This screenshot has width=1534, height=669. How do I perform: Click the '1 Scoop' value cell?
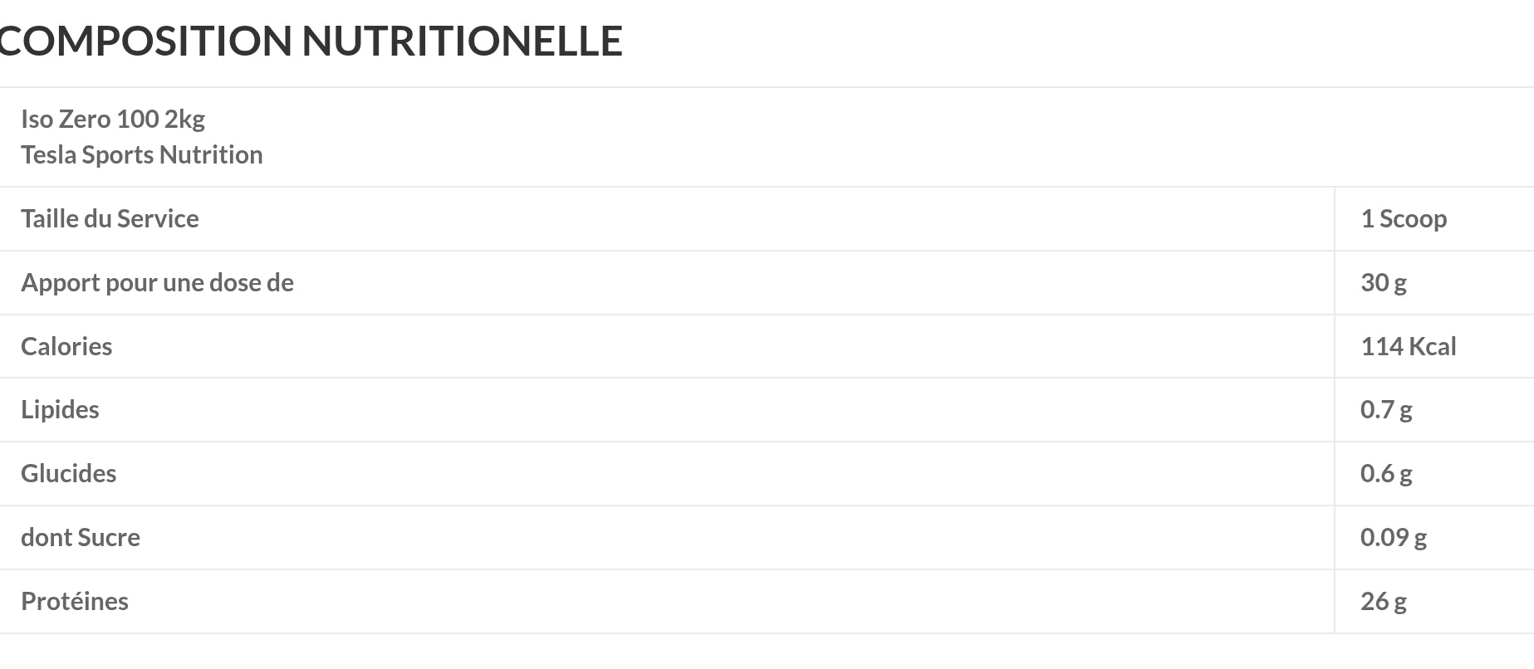tap(1404, 219)
